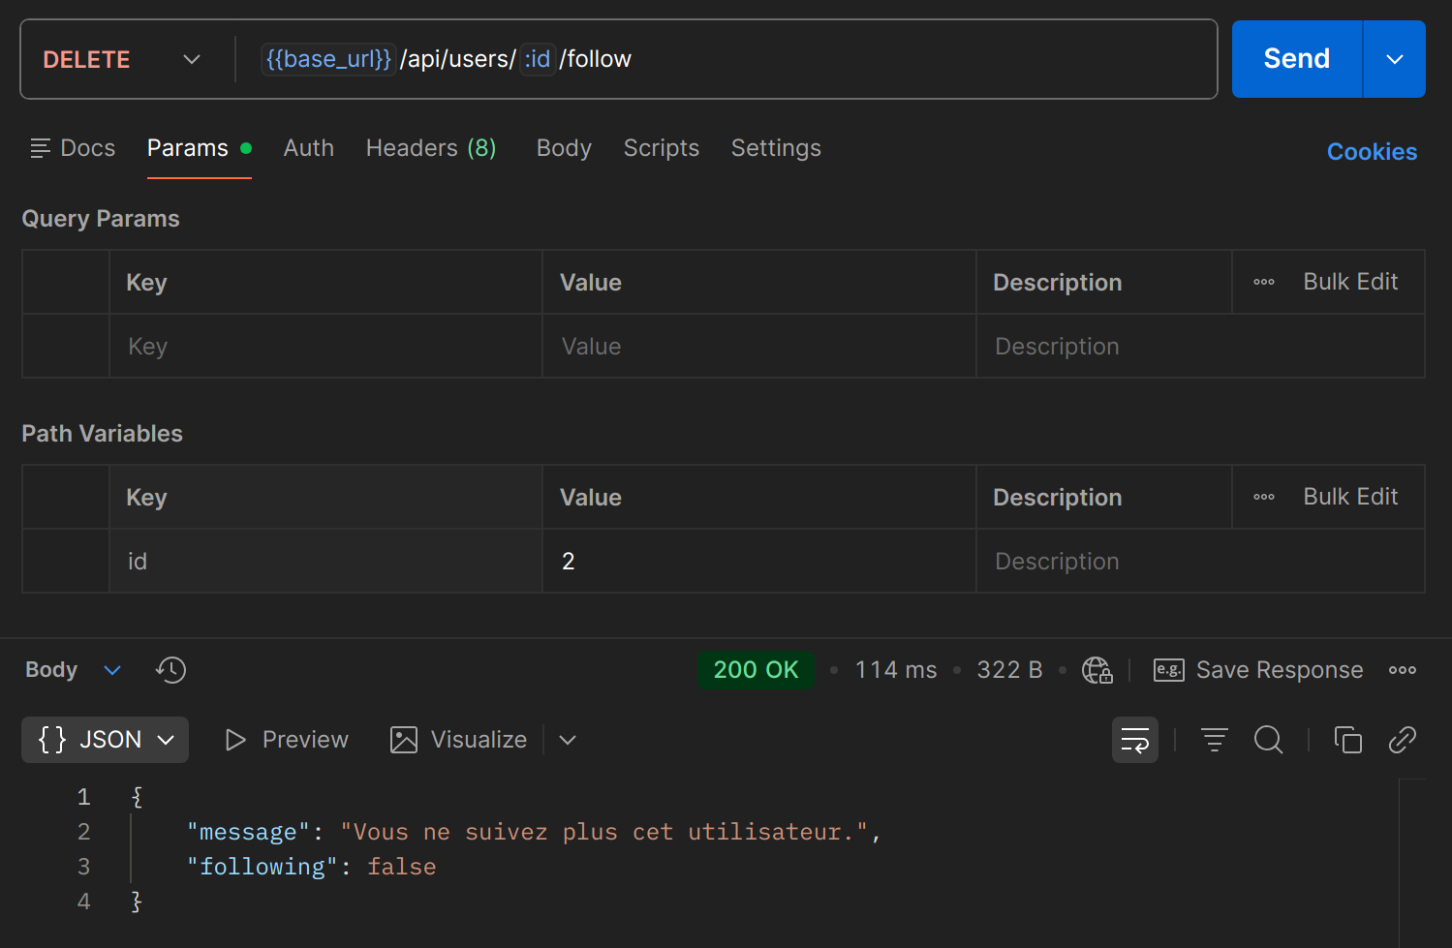The width and height of the screenshot is (1452, 948).
Task: Open the response history clock icon
Action: pyautogui.click(x=170, y=670)
